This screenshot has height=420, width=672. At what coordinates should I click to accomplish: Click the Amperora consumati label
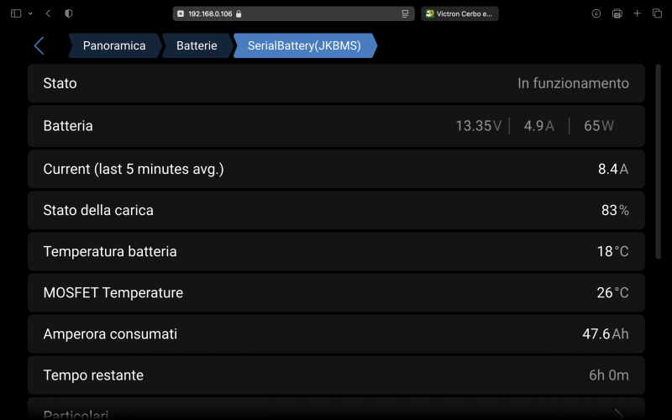click(110, 333)
